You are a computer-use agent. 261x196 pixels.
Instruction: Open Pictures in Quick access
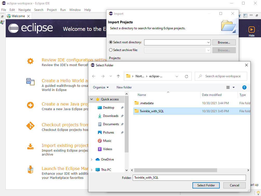point(108,132)
